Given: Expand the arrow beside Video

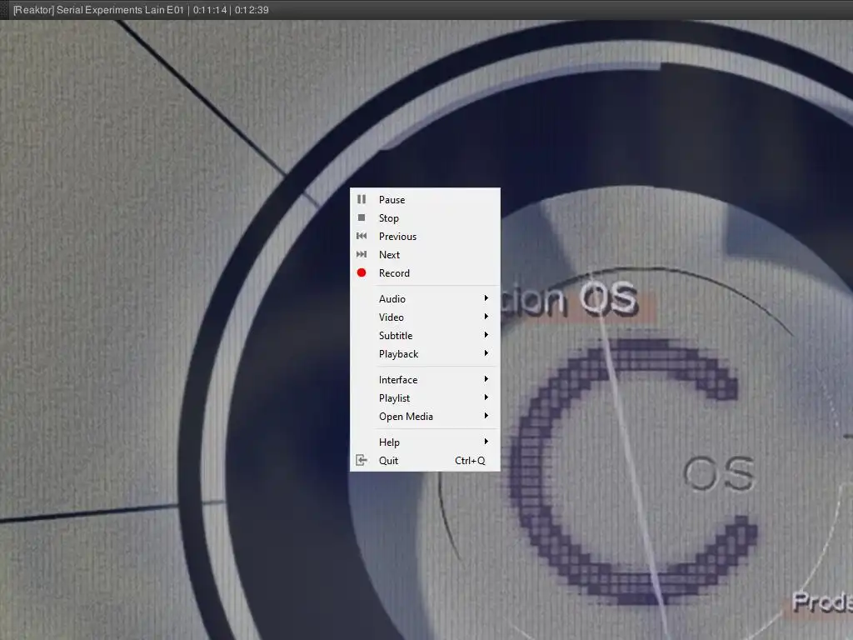Looking at the screenshot, I should [486, 317].
